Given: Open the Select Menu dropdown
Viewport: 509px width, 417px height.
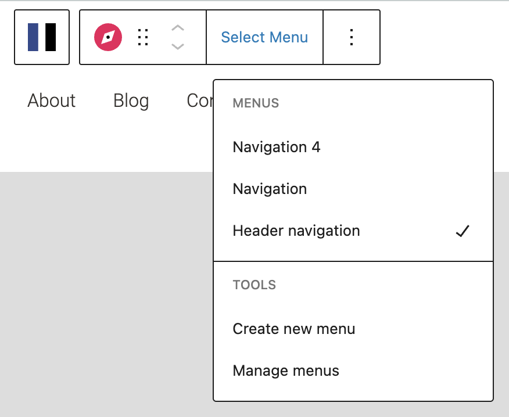Looking at the screenshot, I should 264,37.
